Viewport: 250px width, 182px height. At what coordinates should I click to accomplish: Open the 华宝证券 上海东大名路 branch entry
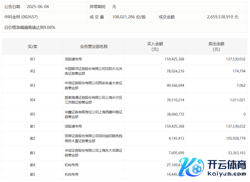(93, 153)
